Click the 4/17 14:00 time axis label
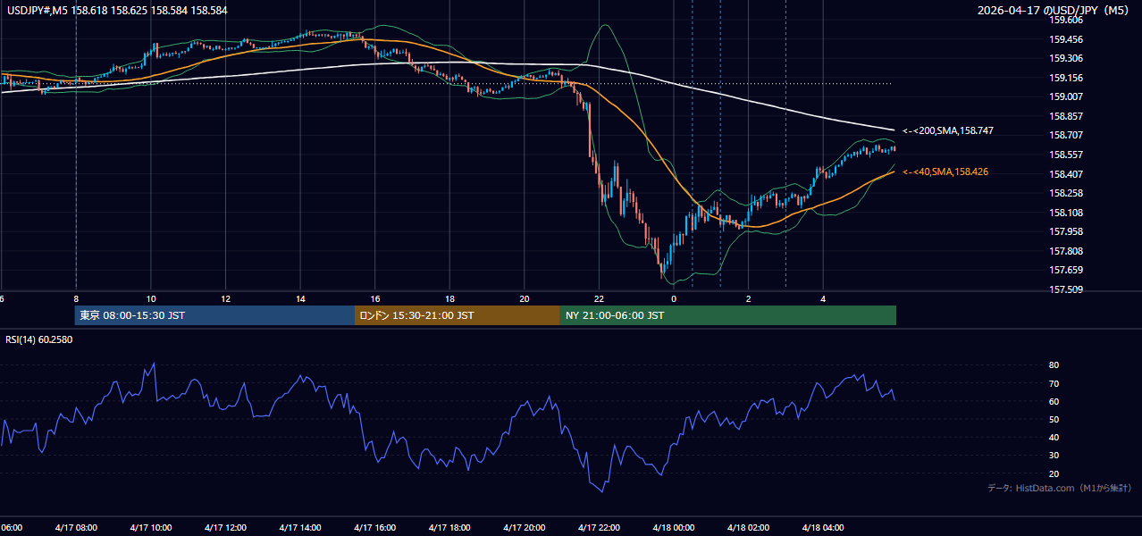Viewport: 1142px width, 536px height. (300, 527)
